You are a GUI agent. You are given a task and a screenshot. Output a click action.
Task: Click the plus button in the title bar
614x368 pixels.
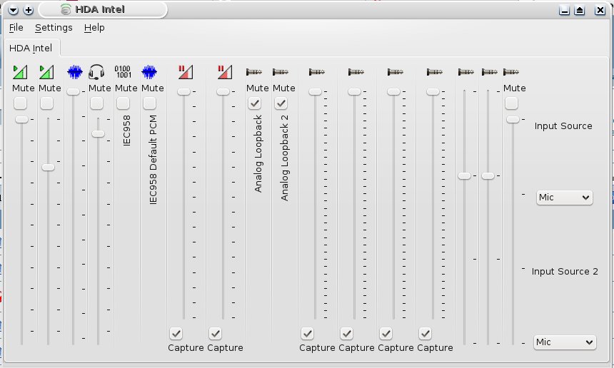[28, 10]
